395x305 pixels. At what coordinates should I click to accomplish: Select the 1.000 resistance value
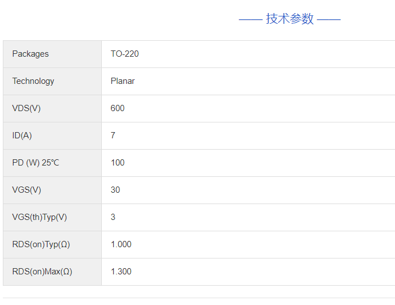[121, 244]
